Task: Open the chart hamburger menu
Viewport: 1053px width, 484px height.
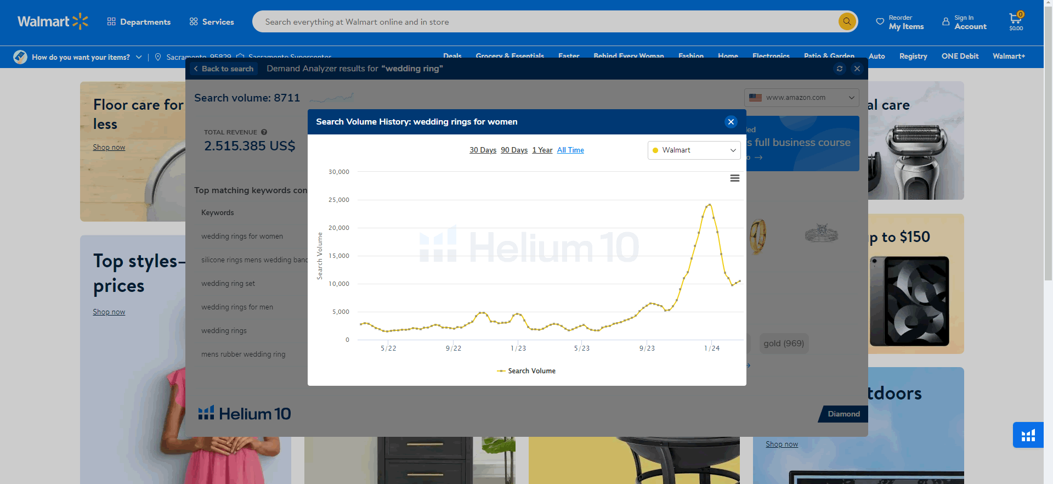Action: tap(735, 178)
